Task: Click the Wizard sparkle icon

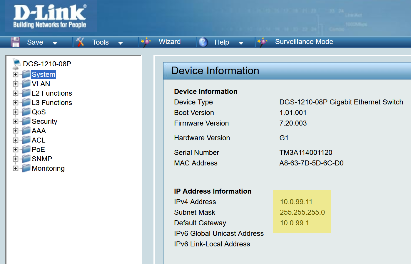Action: [x=146, y=42]
